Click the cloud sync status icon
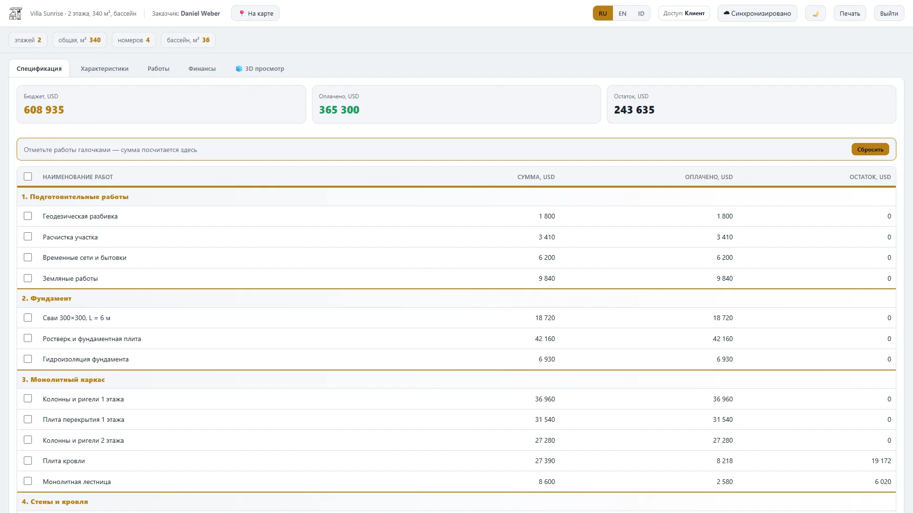The width and height of the screenshot is (913, 513). point(727,13)
